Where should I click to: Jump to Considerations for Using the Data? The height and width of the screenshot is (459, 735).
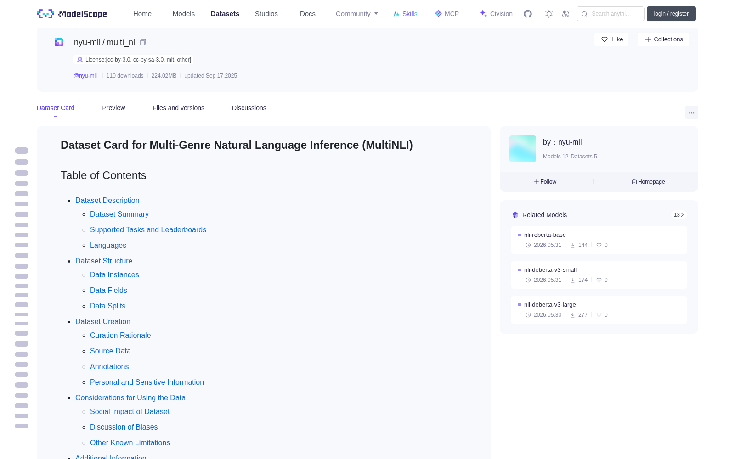click(130, 397)
